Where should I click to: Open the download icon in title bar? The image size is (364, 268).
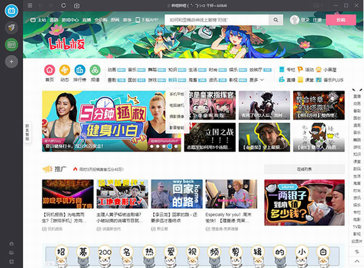click(x=77, y=5)
